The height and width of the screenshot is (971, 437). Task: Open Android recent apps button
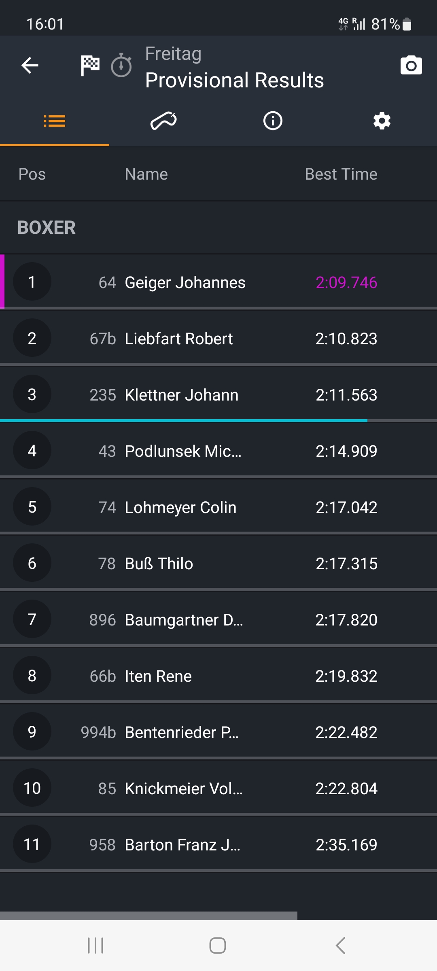click(96, 946)
